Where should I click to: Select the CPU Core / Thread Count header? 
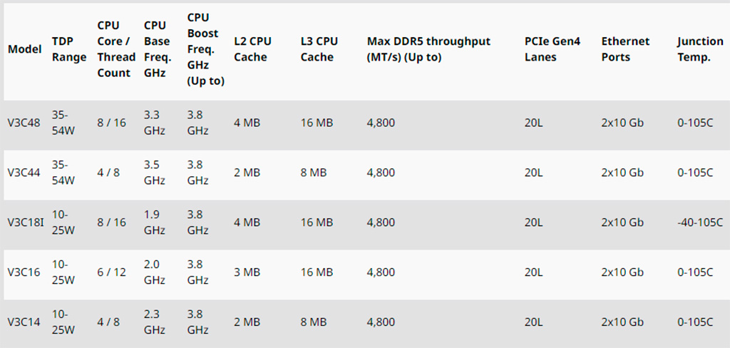115,49
